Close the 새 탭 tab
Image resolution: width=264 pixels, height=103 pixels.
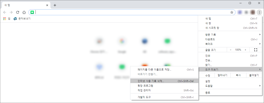47,5
